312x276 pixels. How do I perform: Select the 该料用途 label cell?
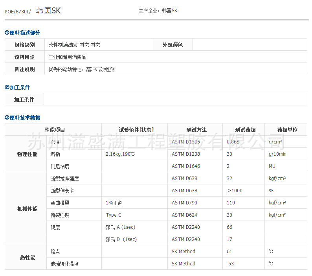tap(25, 57)
